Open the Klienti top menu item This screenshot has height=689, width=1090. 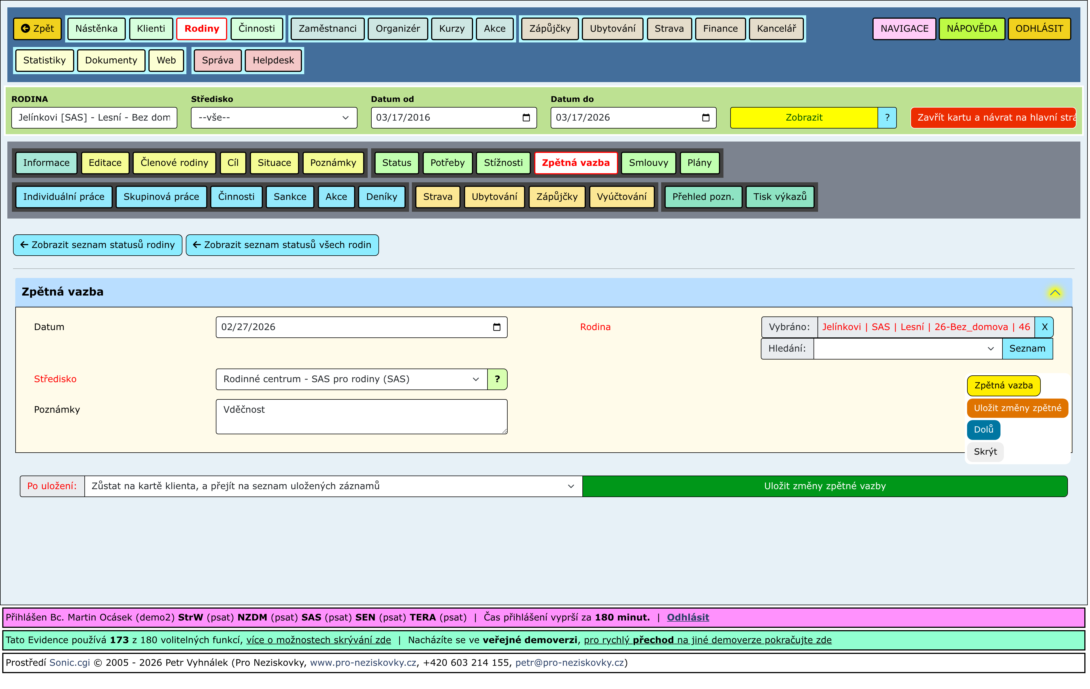click(151, 29)
